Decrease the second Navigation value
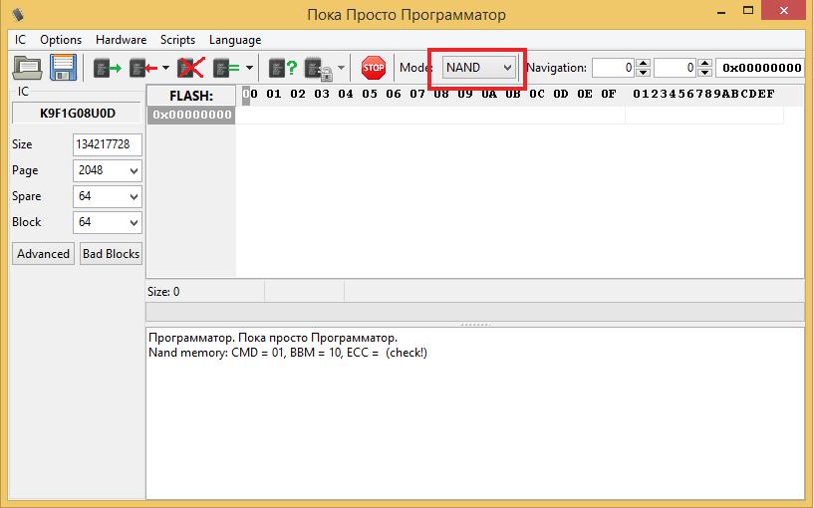The image size is (814, 508). click(704, 73)
